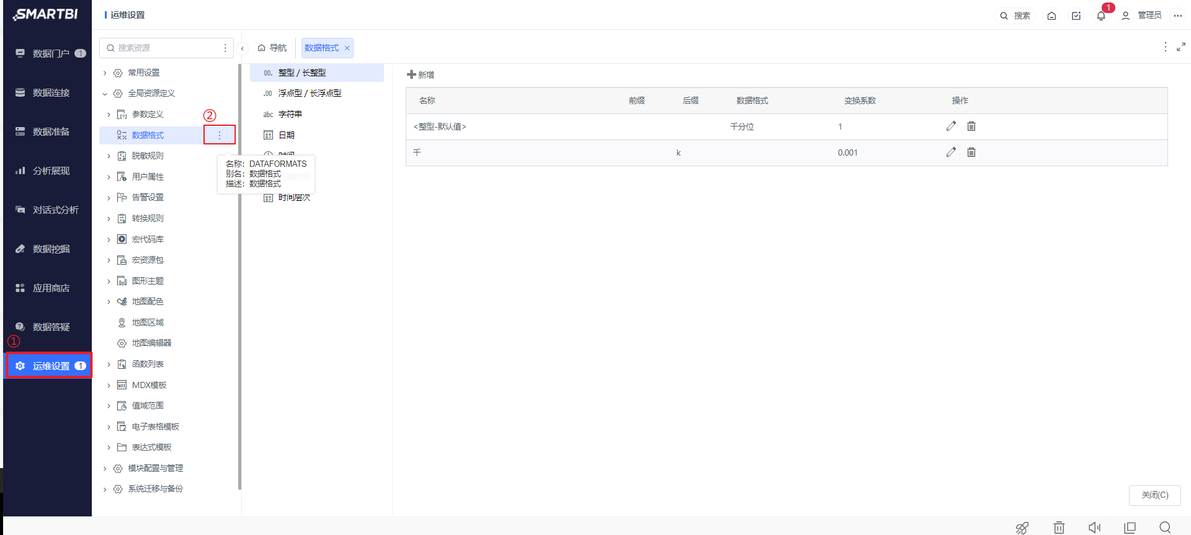Viewport: 1191px width, 535px height.
Task: Click the rocket icon in bottom bar
Action: pyautogui.click(x=1022, y=528)
